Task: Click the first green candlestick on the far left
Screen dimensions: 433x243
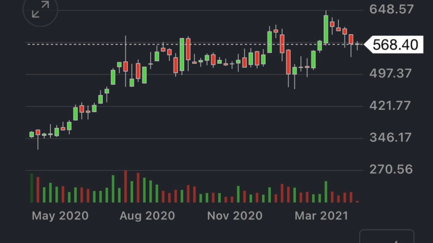Action: click(31, 135)
